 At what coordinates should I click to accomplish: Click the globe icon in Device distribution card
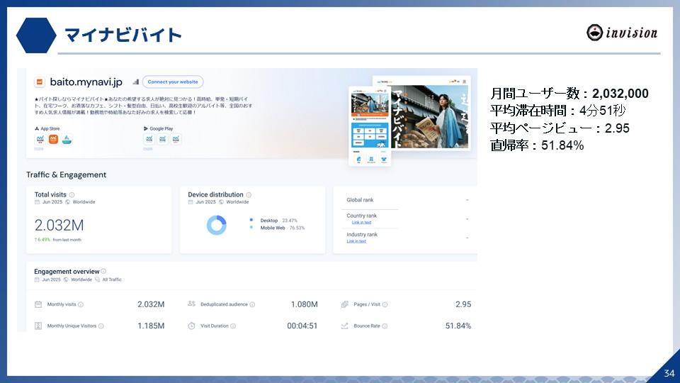coord(221,202)
